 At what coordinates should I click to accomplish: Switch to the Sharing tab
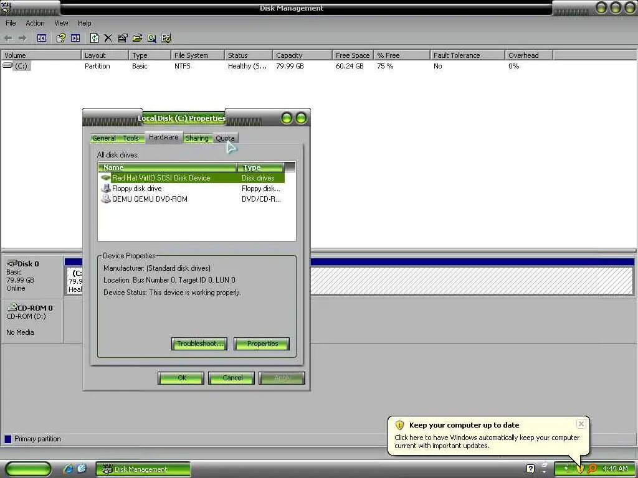(x=197, y=138)
